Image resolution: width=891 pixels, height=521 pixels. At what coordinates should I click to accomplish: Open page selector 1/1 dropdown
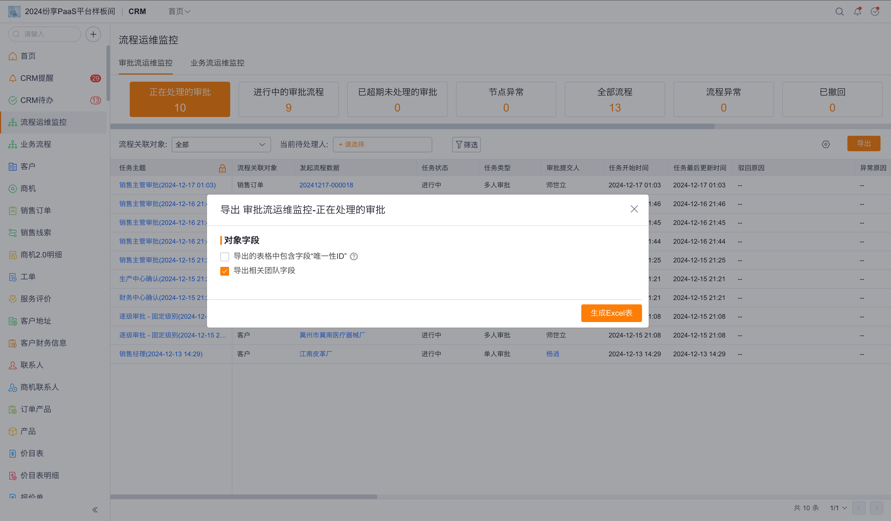(838, 508)
